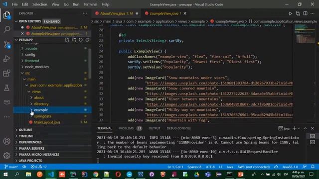Click the notifications bell in status bar
The image size is (319, 179).
[x=313, y=167]
